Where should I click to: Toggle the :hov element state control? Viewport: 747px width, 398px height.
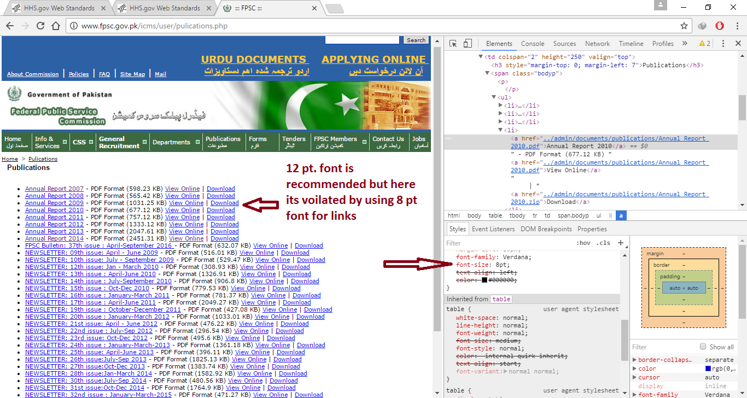[584, 243]
